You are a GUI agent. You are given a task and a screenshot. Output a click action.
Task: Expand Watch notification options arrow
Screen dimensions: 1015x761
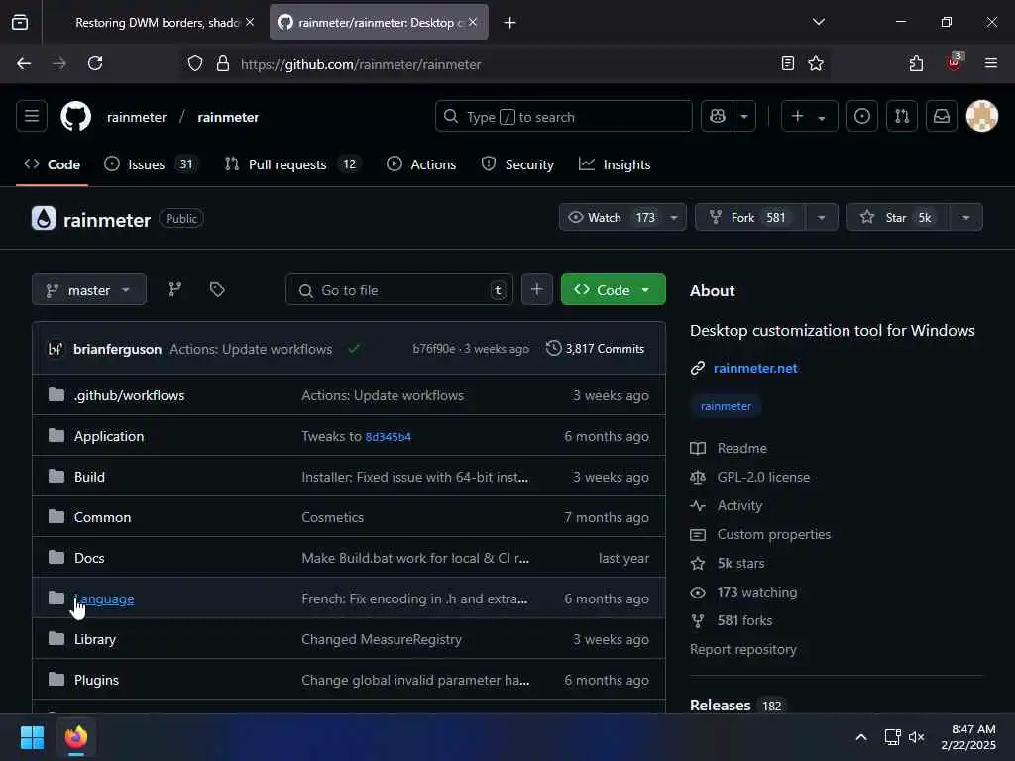674,217
